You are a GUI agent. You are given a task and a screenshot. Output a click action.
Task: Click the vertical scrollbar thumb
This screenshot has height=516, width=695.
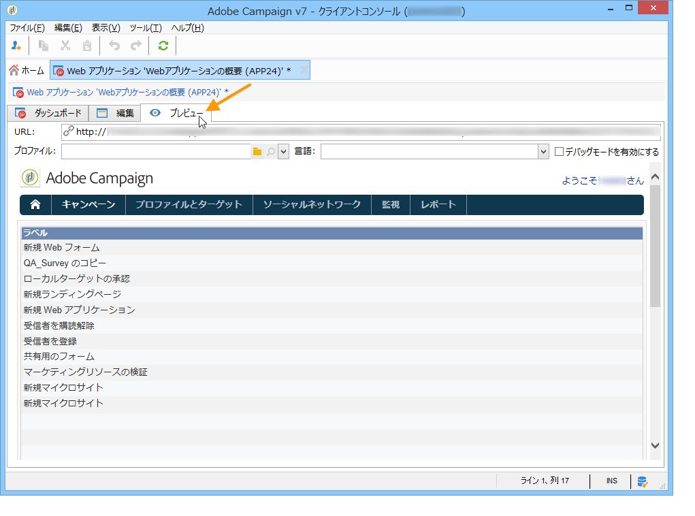[655, 246]
